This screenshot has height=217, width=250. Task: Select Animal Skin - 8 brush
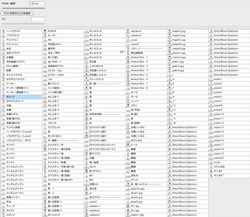[x=146, y=88]
